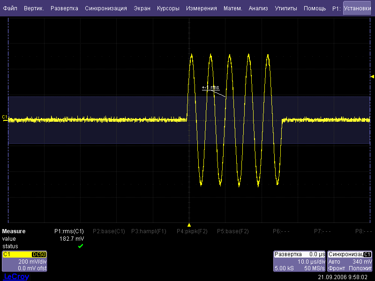Screen dimensions: 375x281
Task: Select the P2:base(C1) measurement slot
Action: click(109, 231)
